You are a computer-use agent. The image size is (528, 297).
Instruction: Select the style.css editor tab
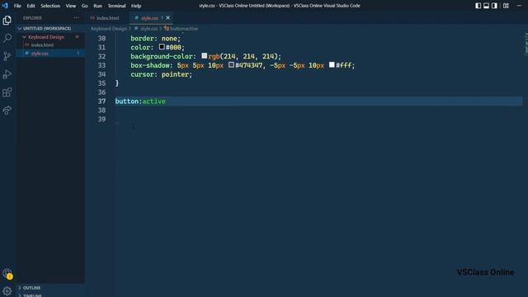149,18
